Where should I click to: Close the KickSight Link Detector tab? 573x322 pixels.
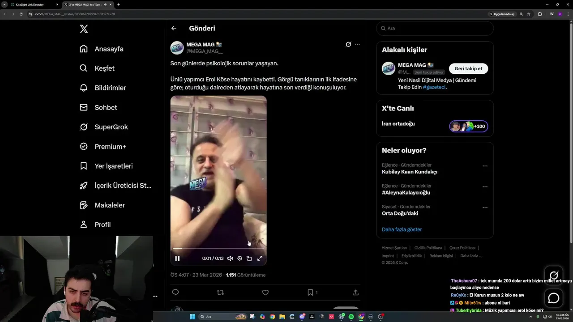tap(57, 4)
